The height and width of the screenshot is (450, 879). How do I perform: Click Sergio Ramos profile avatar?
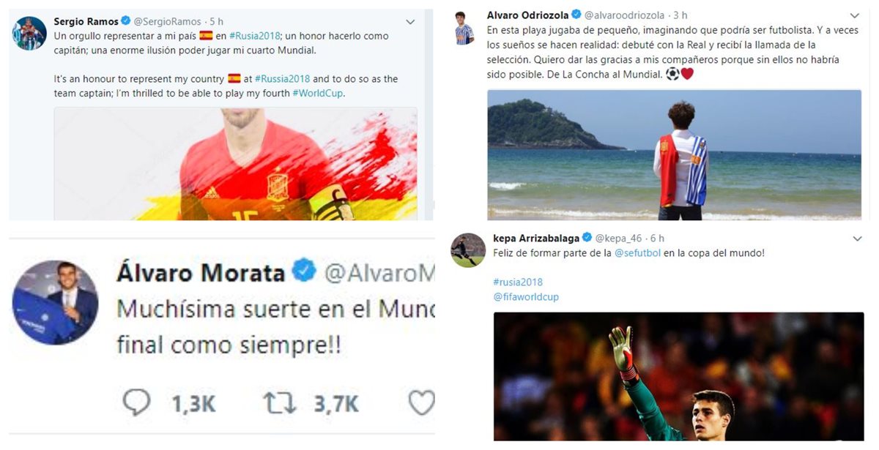coord(29,33)
